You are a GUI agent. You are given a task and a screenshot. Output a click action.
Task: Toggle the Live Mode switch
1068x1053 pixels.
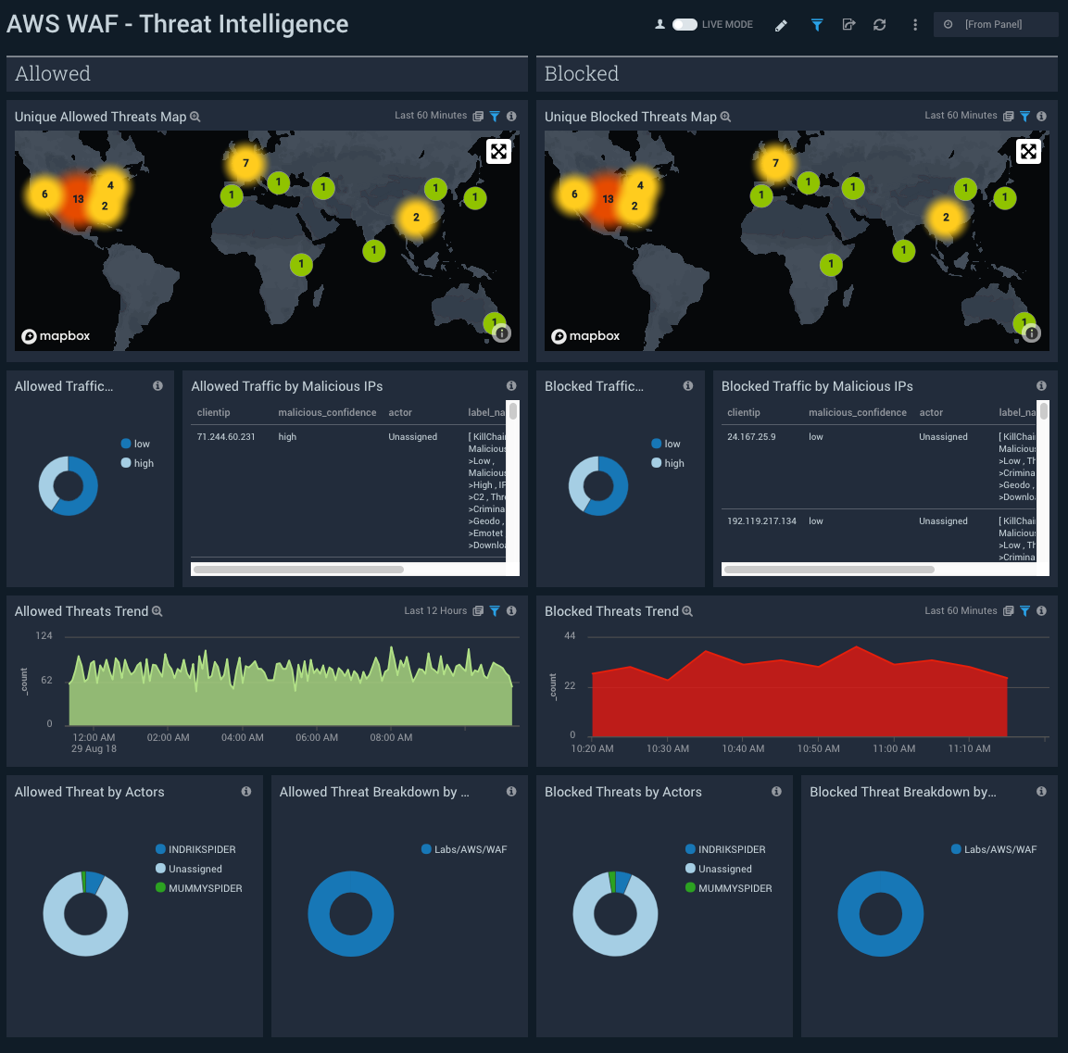tap(685, 25)
